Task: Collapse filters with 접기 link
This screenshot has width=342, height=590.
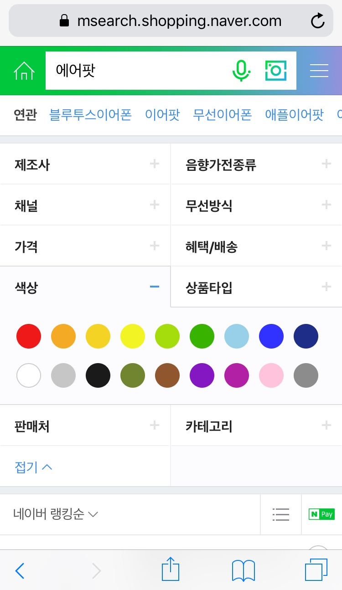Action: (33, 467)
